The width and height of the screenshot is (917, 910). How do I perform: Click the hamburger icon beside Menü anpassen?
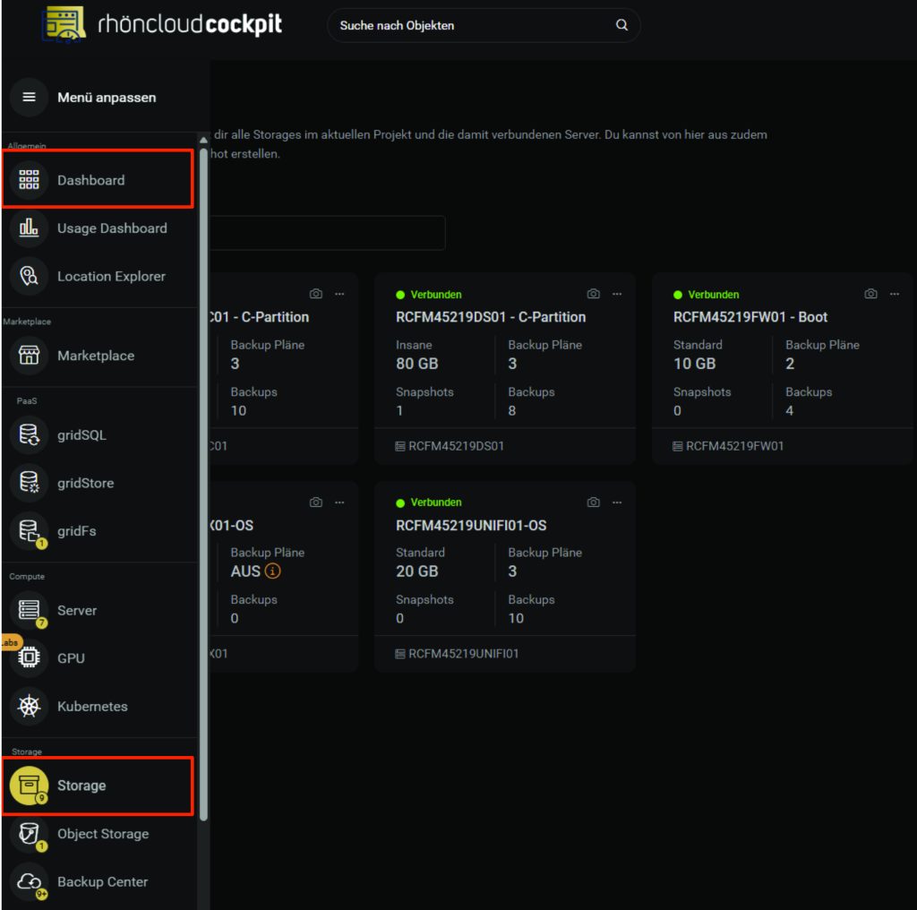pyautogui.click(x=29, y=97)
